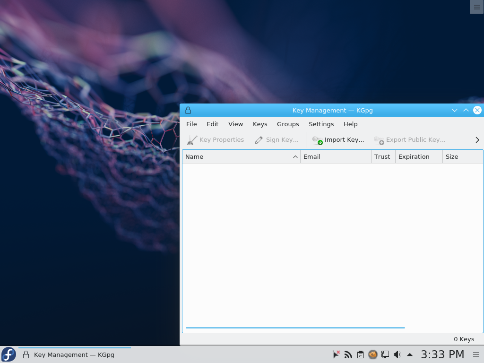This screenshot has height=363, width=484.
Task: Select Key Management KGpg taskbar entry
Action: coord(75,354)
